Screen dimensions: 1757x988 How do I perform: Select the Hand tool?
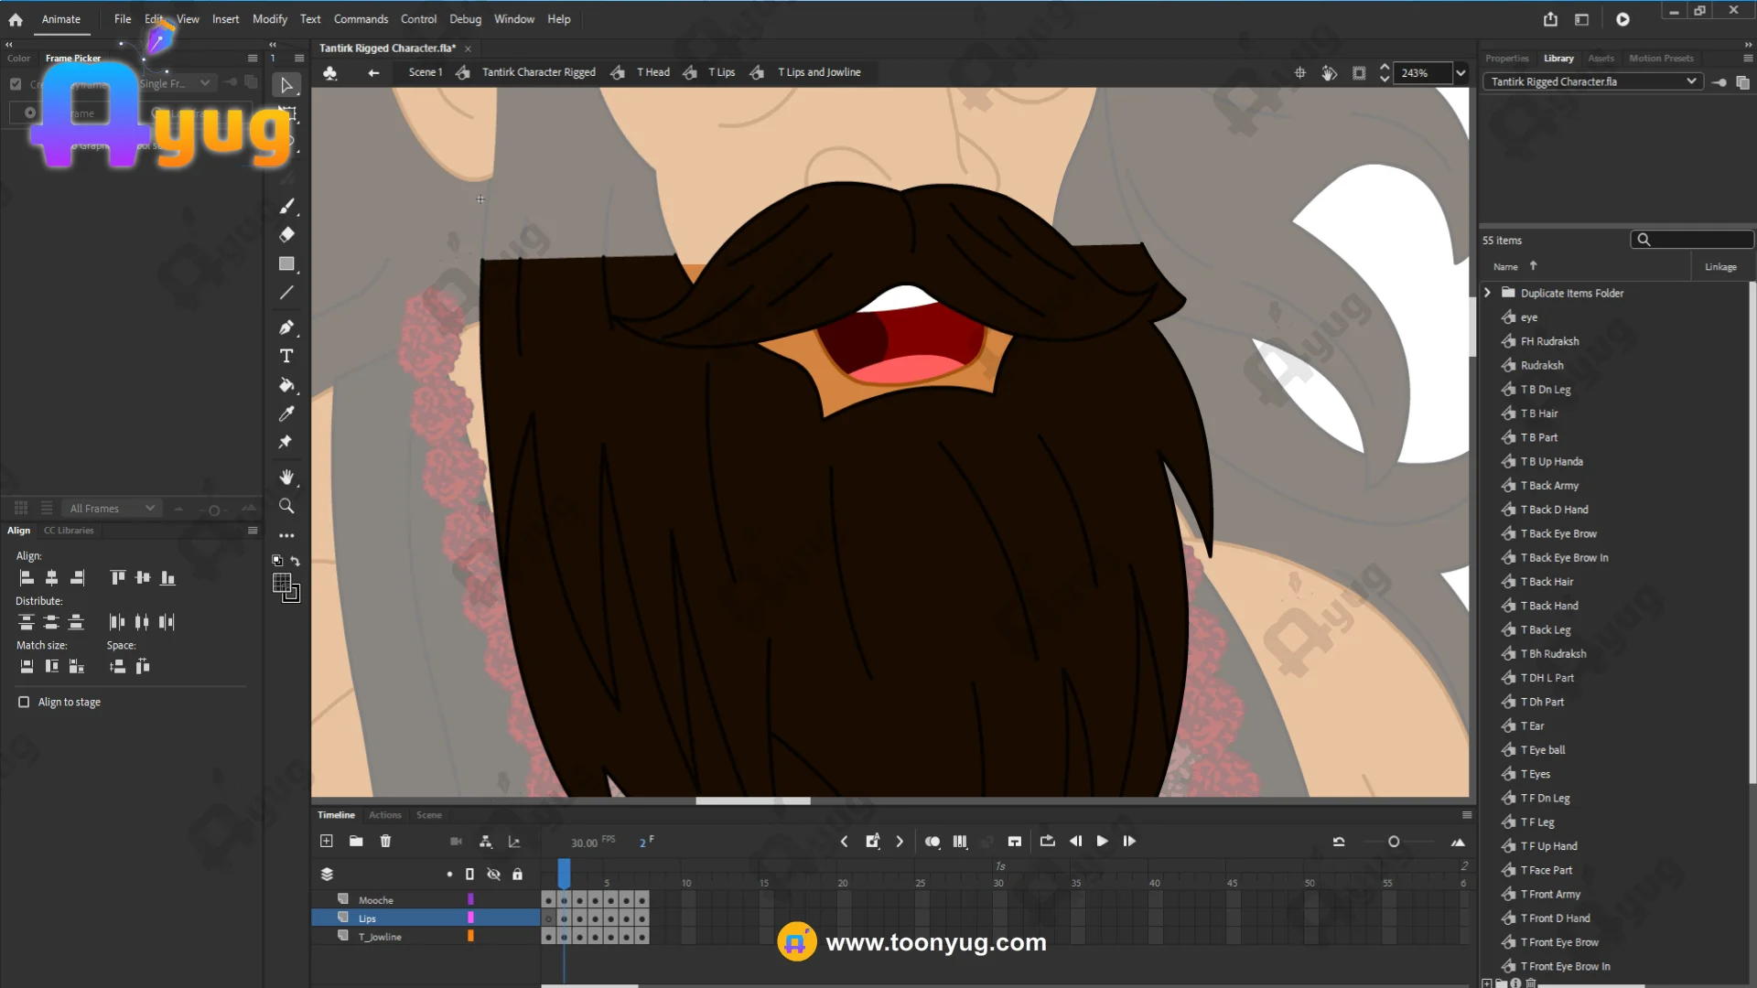point(286,477)
